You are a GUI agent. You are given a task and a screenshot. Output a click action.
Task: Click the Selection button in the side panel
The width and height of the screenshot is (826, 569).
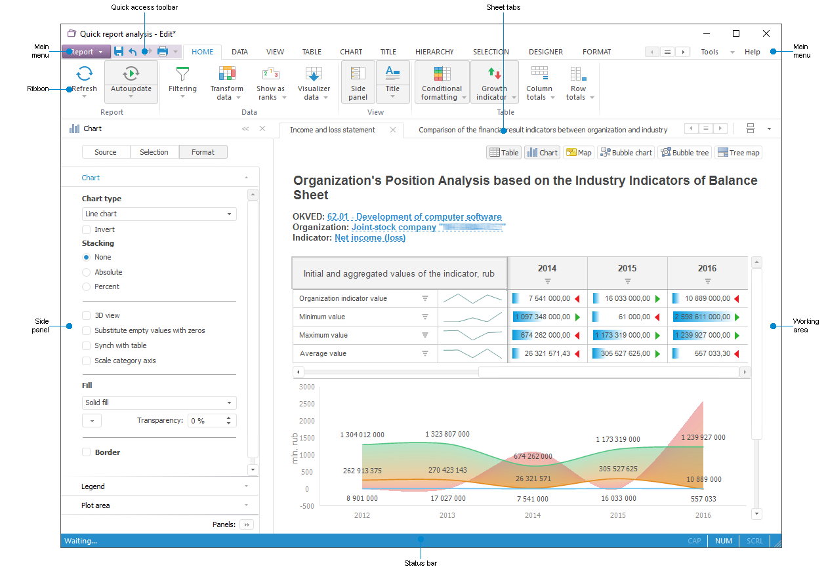tap(154, 152)
